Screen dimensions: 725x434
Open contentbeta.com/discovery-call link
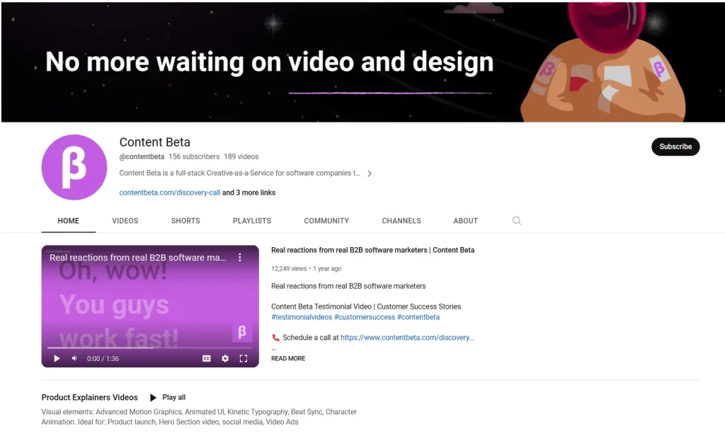[x=170, y=193]
